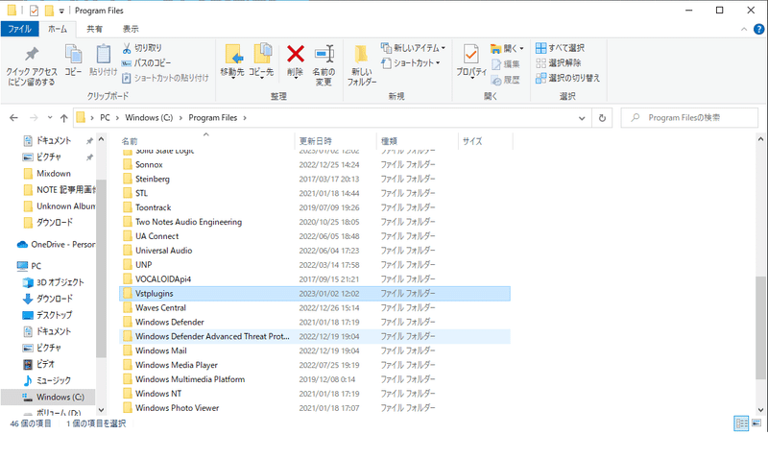Go forward with the forward arrow

(34, 117)
